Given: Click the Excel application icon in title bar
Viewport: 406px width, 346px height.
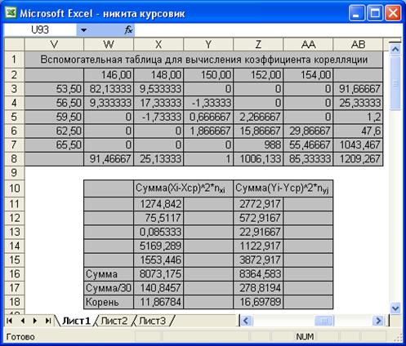Looking at the screenshot, I should point(11,13).
